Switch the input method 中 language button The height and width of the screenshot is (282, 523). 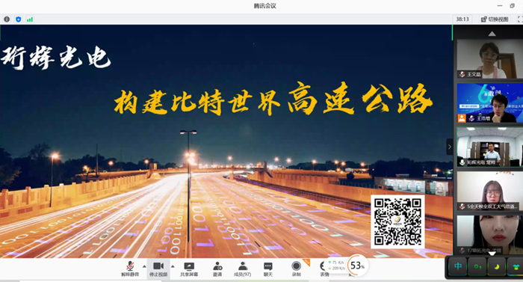tap(458, 266)
